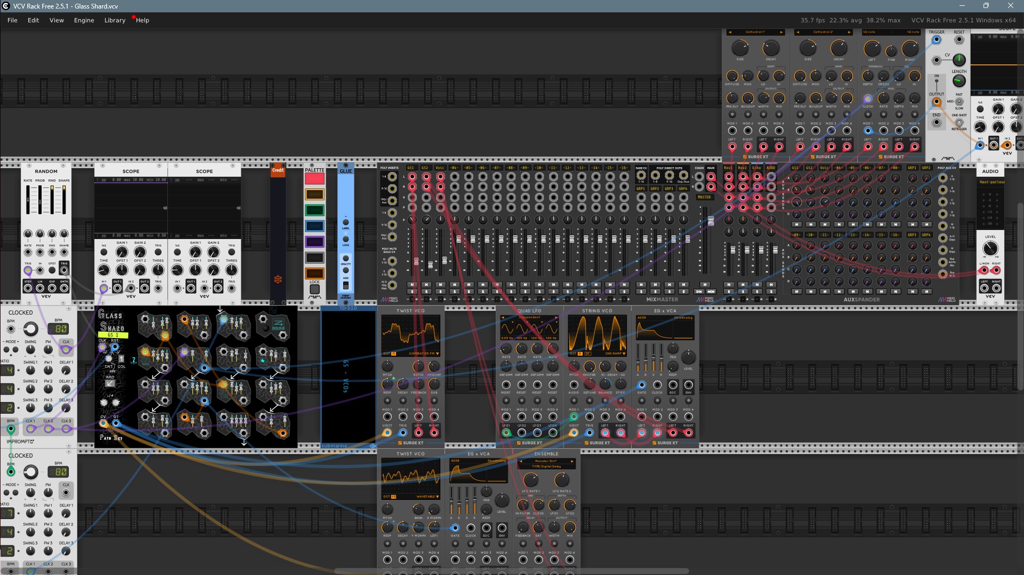This screenshot has width=1024, height=575.
Task: Open the 2-Operator FM mode dropdown on Twist VCO
Action: pos(424,354)
